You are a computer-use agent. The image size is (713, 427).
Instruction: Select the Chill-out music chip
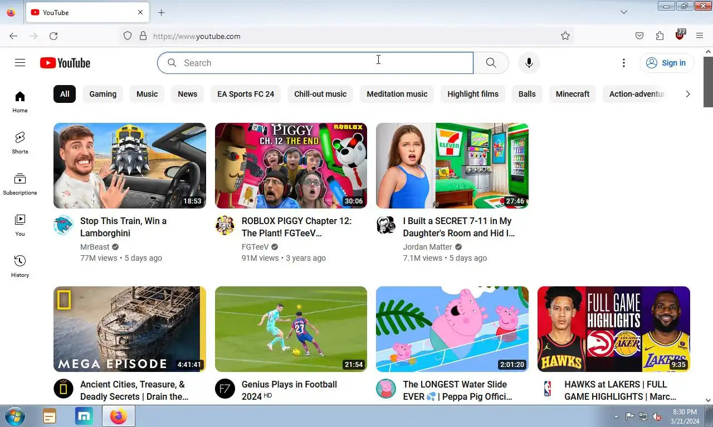tap(320, 94)
